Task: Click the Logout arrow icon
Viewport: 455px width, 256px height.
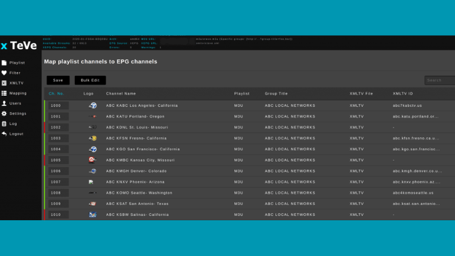Action: point(4,134)
